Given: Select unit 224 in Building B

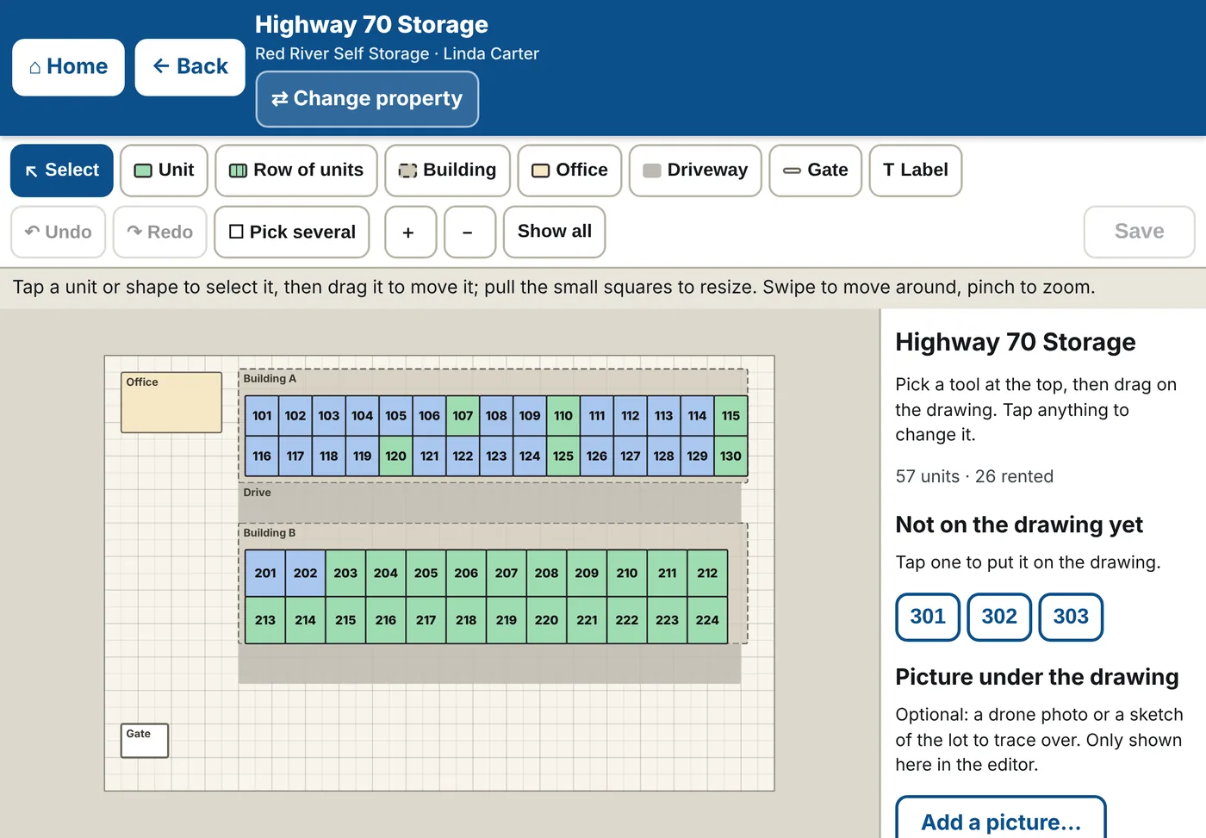Looking at the screenshot, I should tap(707, 620).
